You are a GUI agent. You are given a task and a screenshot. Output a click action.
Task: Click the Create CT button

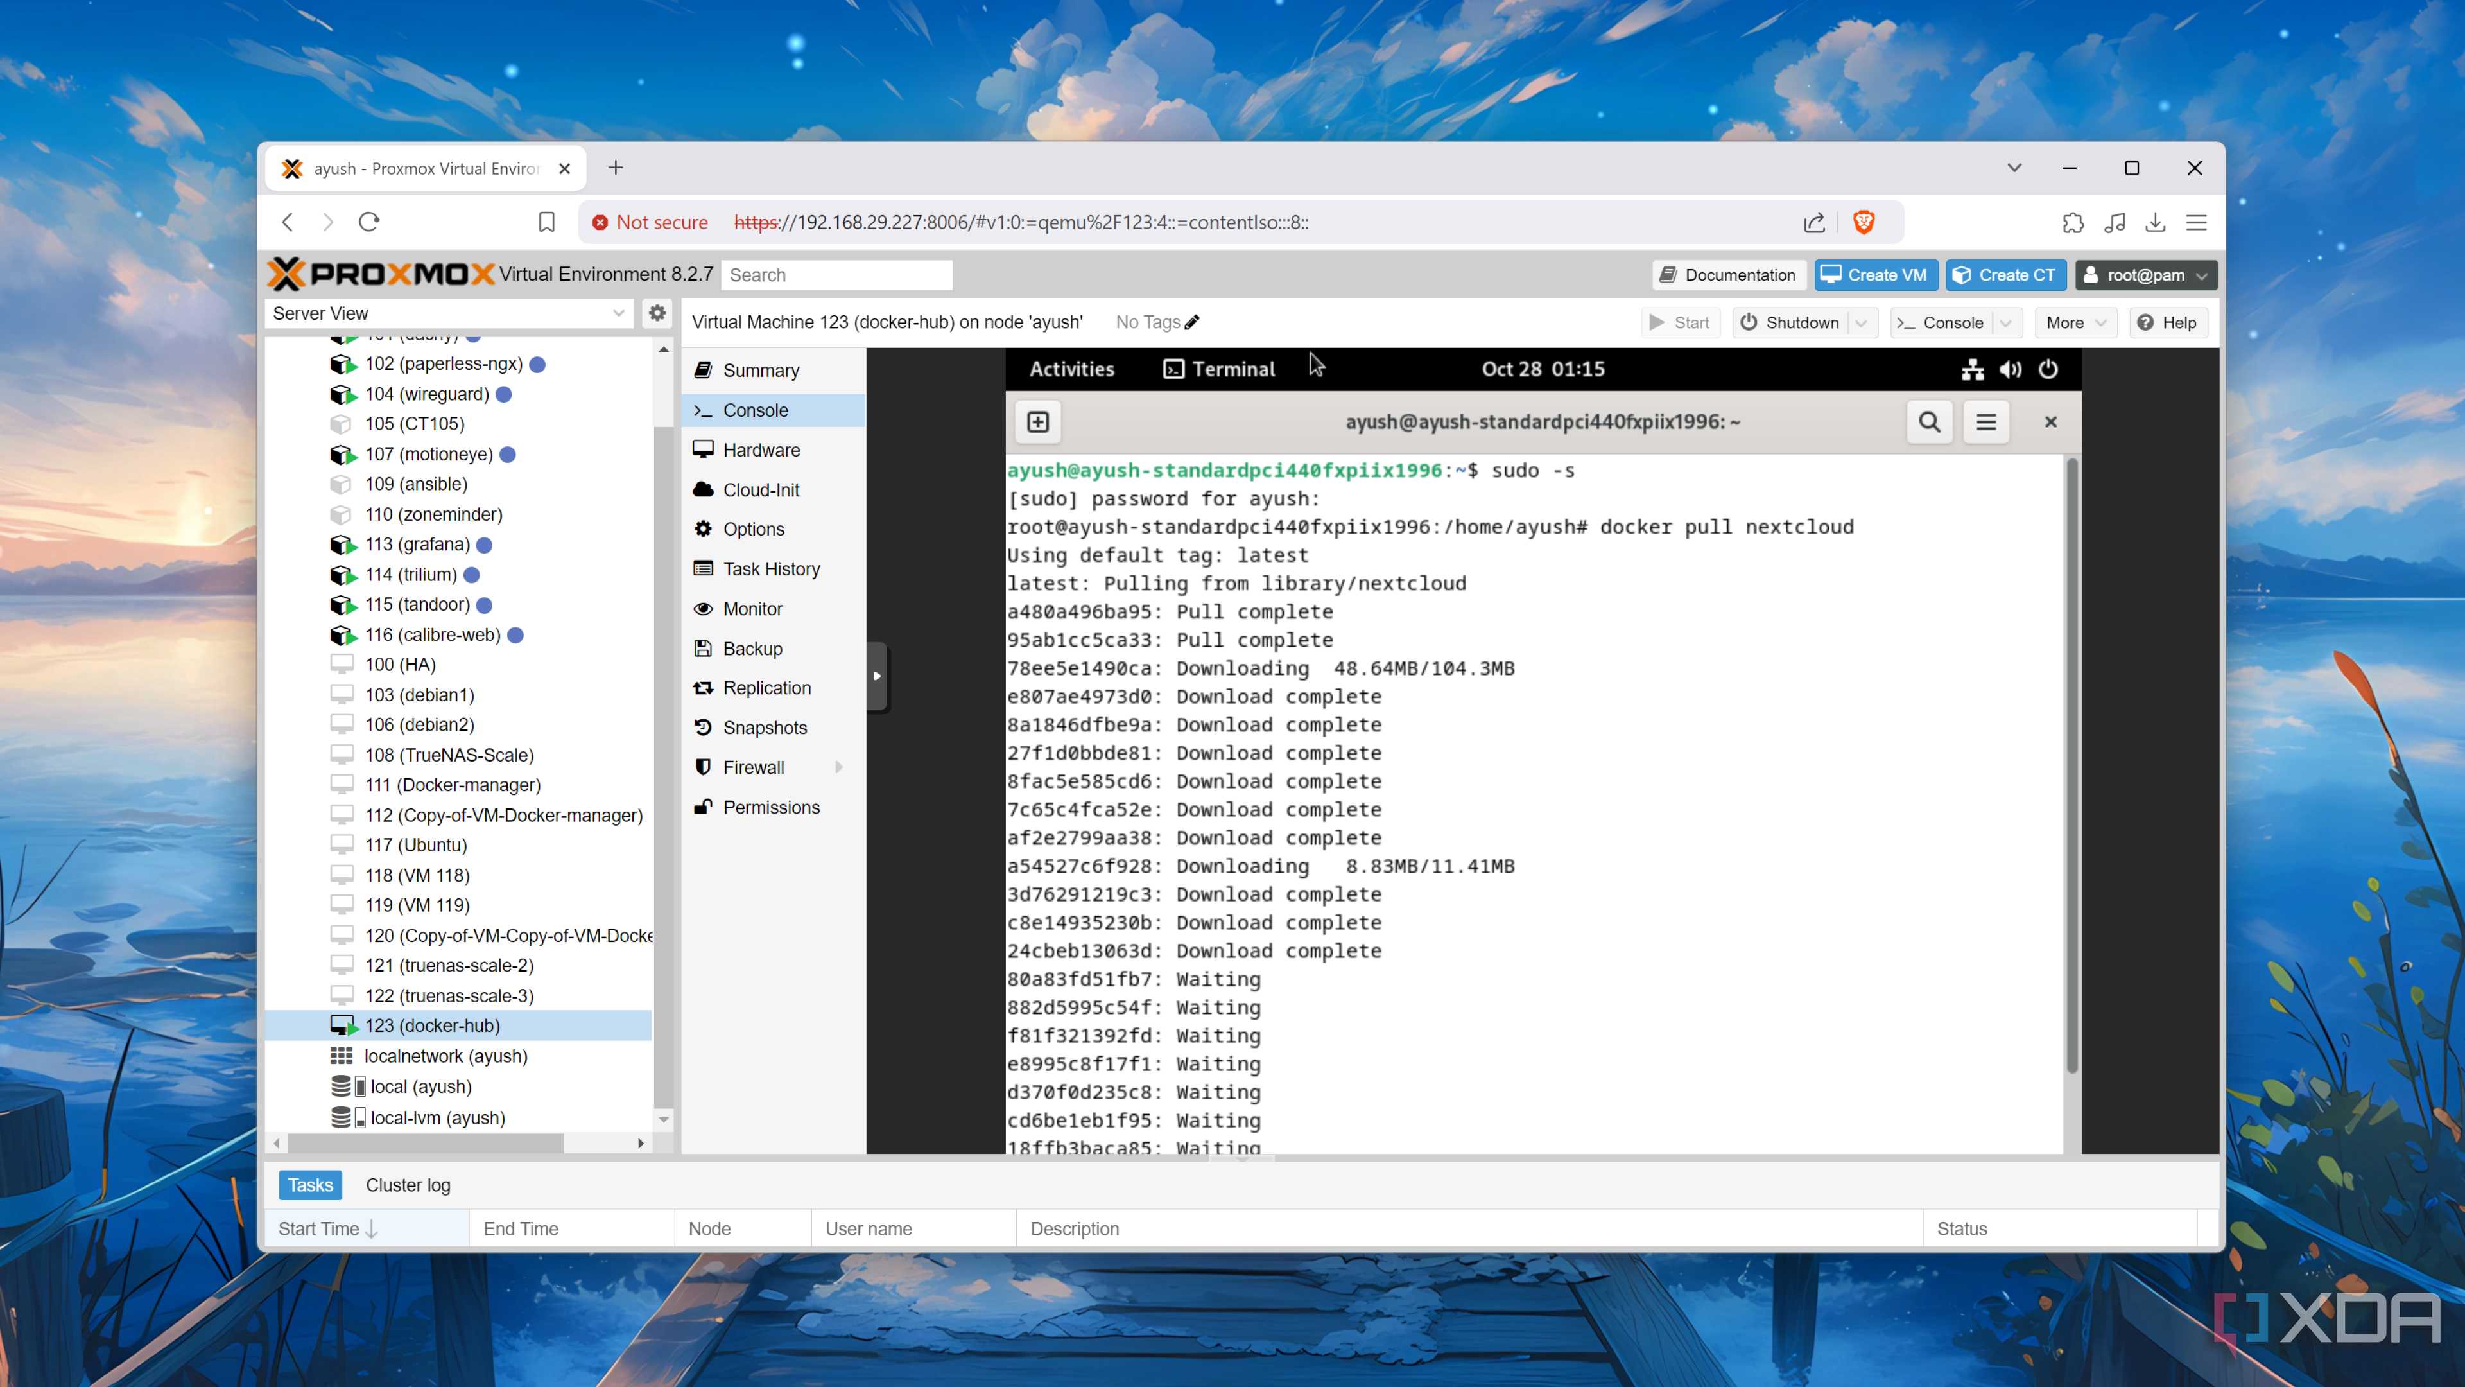point(2005,275)
